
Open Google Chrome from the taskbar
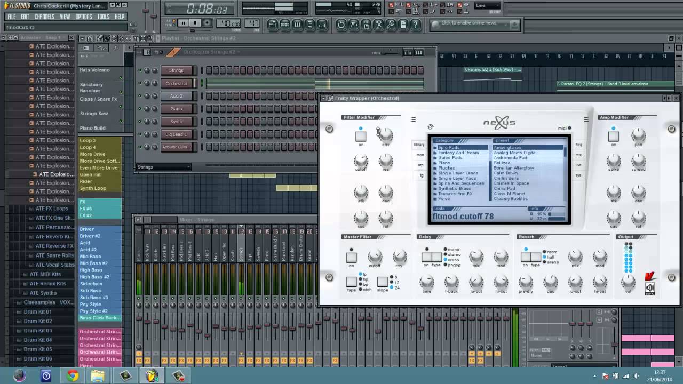[x=73, y=376]
